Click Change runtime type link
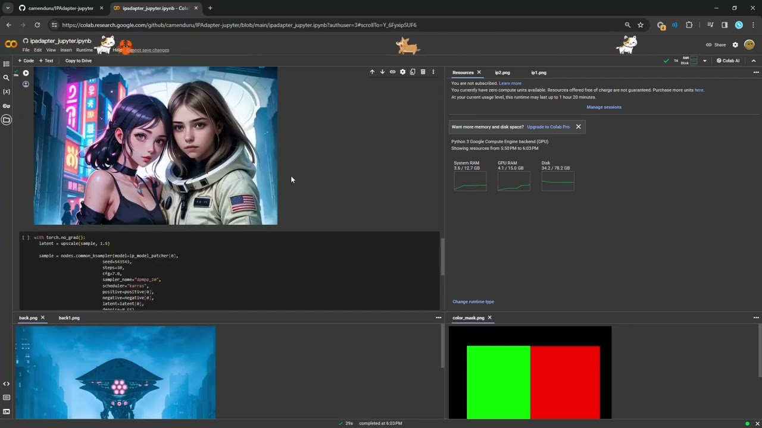This screenshot has width=762, height=428. tap(473, 301)
